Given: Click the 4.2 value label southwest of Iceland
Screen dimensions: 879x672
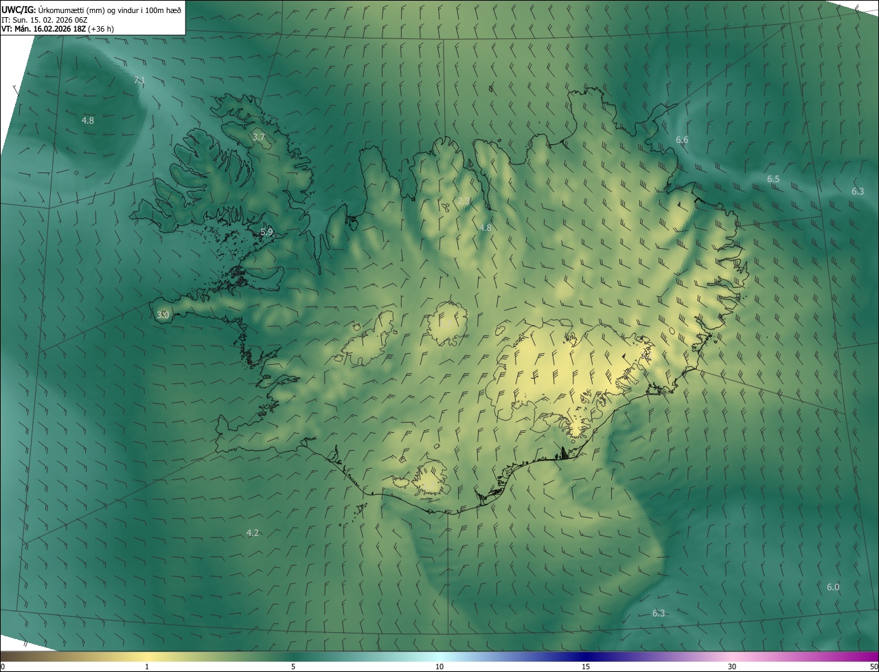Looking at the screenshot, I should pyautogui.click(x=253, y=533).
